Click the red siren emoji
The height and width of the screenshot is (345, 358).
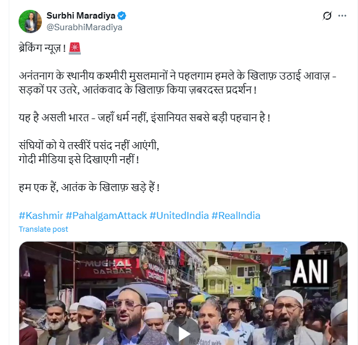tap(75, 48)
